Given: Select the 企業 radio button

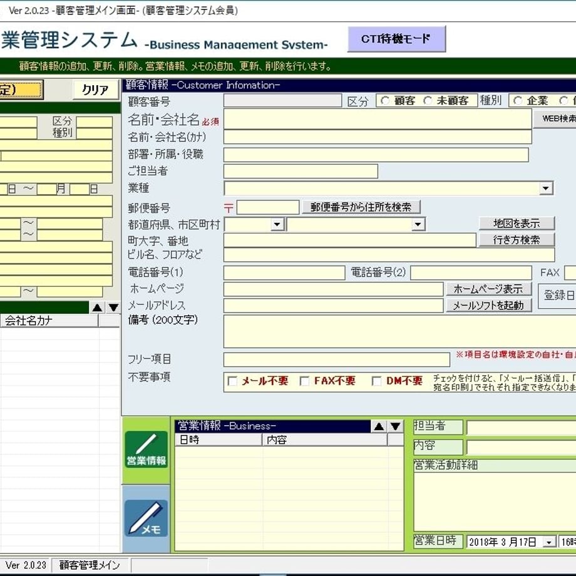Looking at the screenshot, I should (518, 100).
